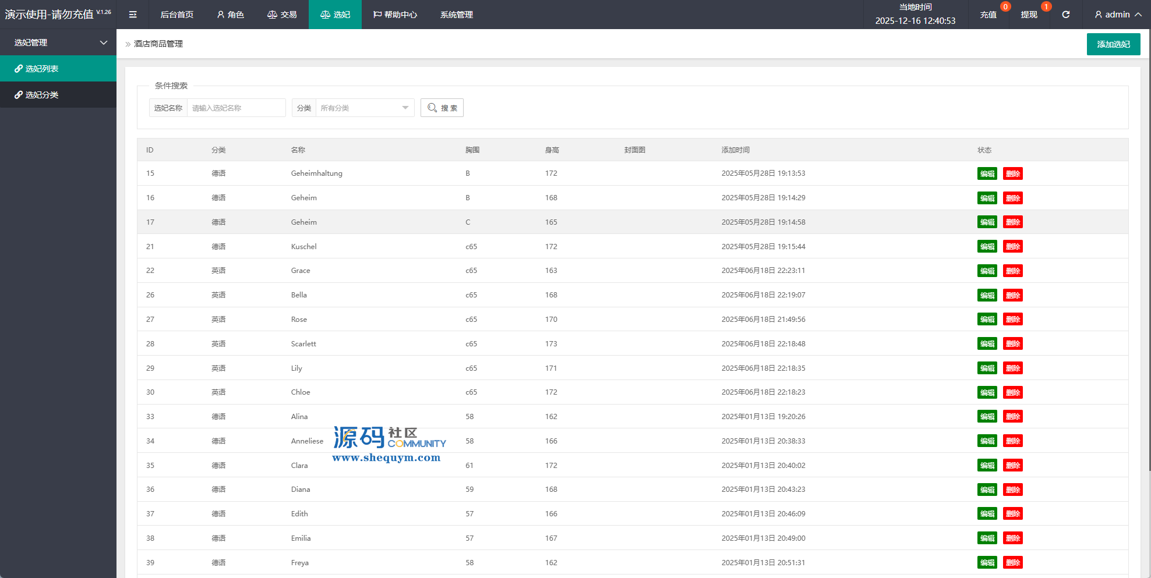Click the 选妃列表 link icon in sidebar
This screenshot has height=578, width=1151.
(19, 69)
